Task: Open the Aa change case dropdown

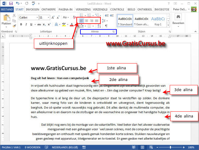Action: [x=66, y=17]
